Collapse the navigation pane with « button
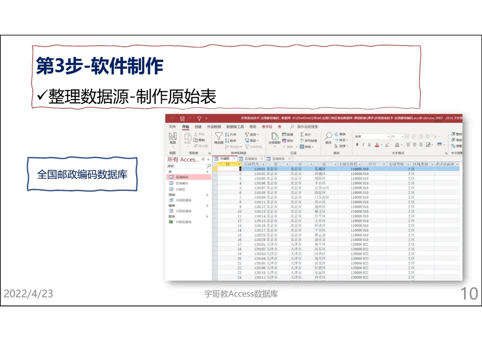 click(208, 159)
